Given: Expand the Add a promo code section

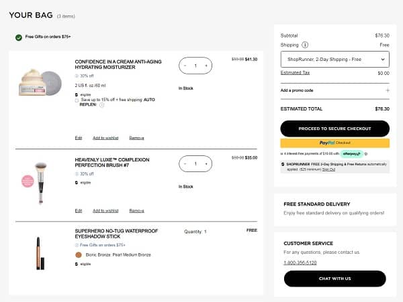Looking at the screenshot, I should click(x=387, y=90).
